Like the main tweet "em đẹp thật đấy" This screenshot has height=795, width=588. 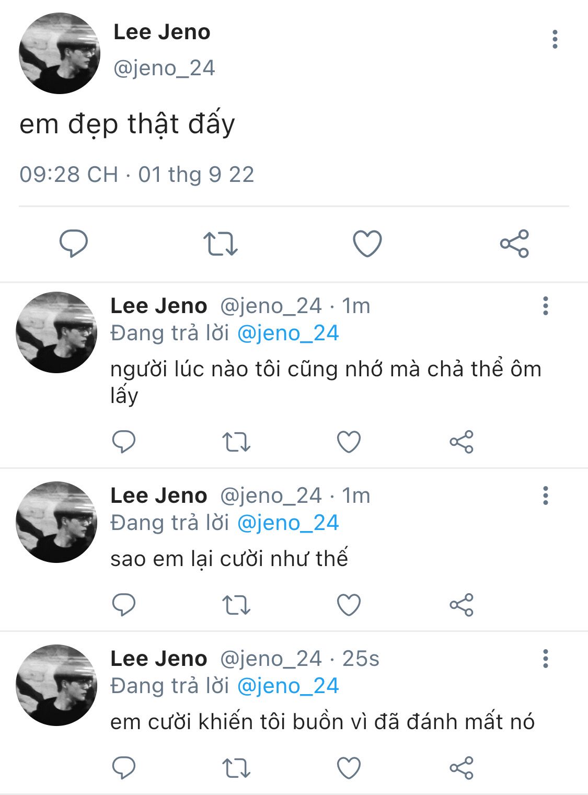point(367,244)
